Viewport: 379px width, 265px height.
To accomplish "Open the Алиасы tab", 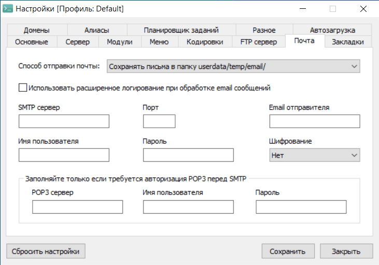I will (97, 30).
